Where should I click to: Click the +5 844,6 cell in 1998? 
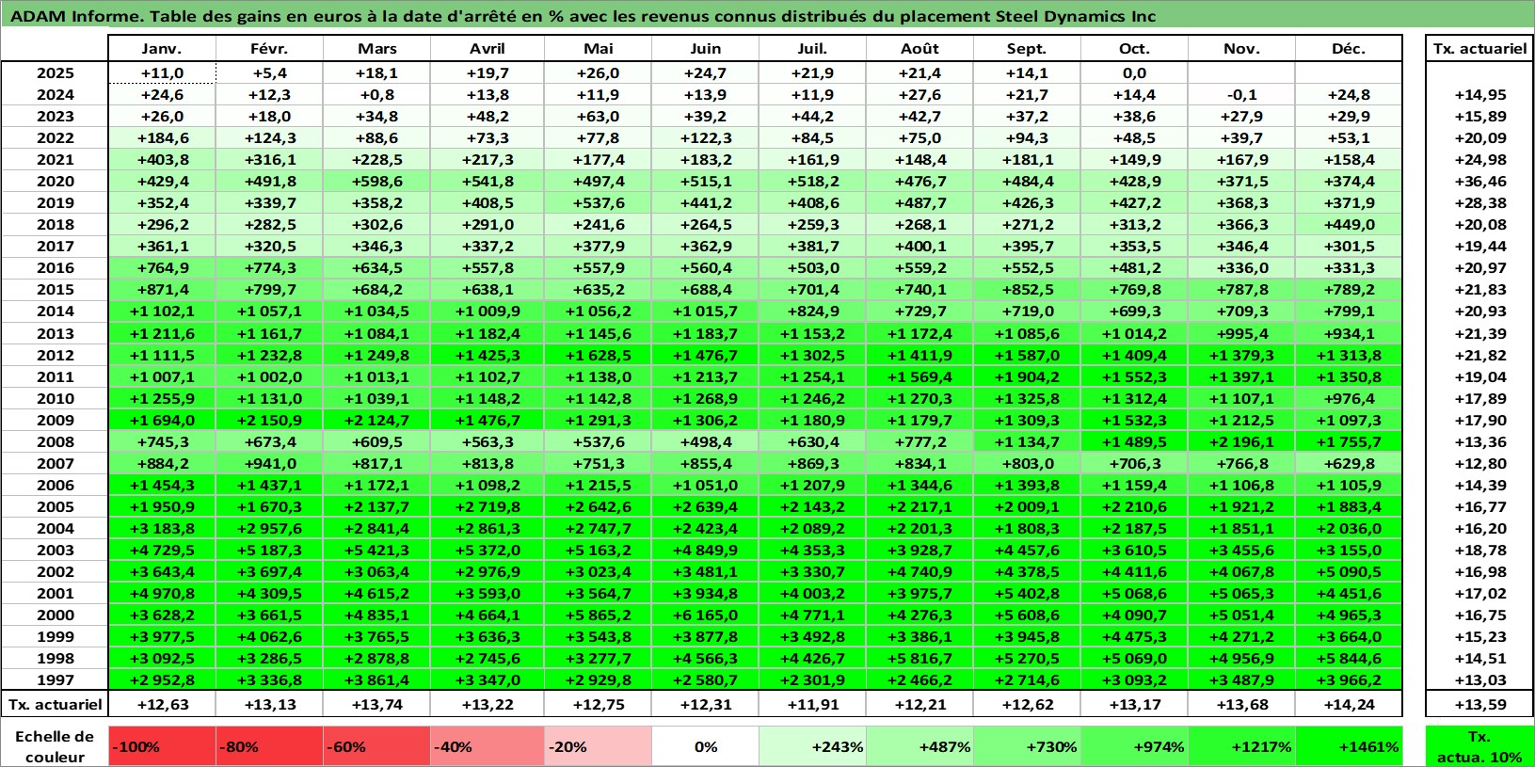(1349, 658)
